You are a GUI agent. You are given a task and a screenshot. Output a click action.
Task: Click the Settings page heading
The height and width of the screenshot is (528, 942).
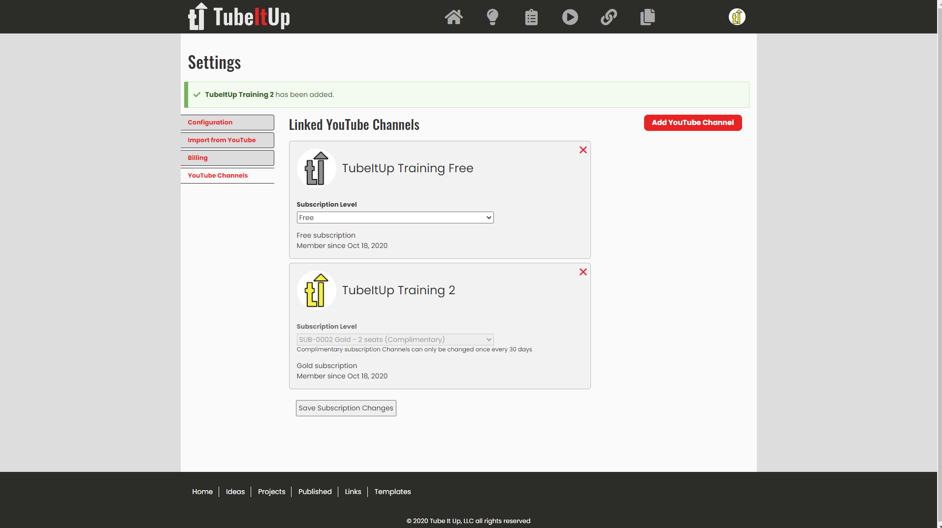[214, 62]
